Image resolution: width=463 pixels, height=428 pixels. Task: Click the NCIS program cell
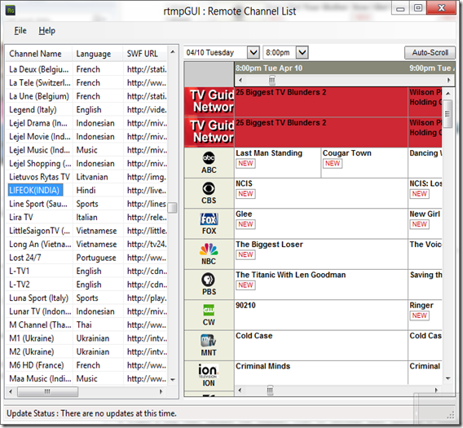coord(321,193)
